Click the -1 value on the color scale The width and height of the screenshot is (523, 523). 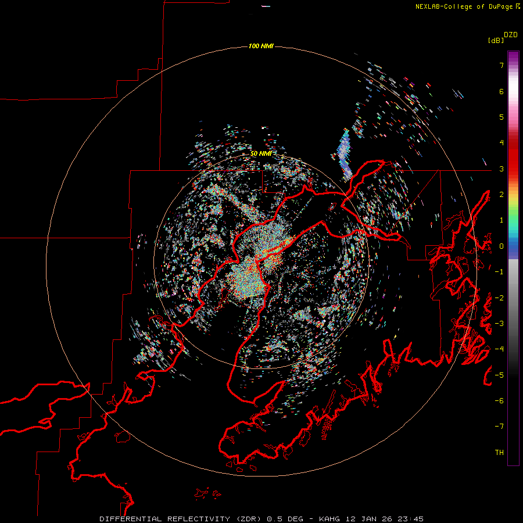click(499, 272)
